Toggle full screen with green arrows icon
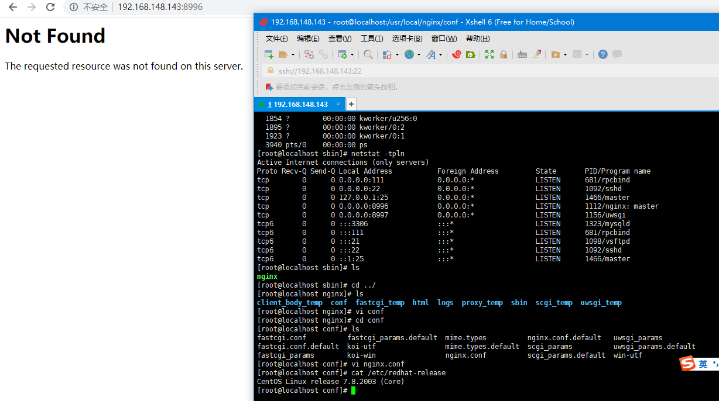 [489, 54]
